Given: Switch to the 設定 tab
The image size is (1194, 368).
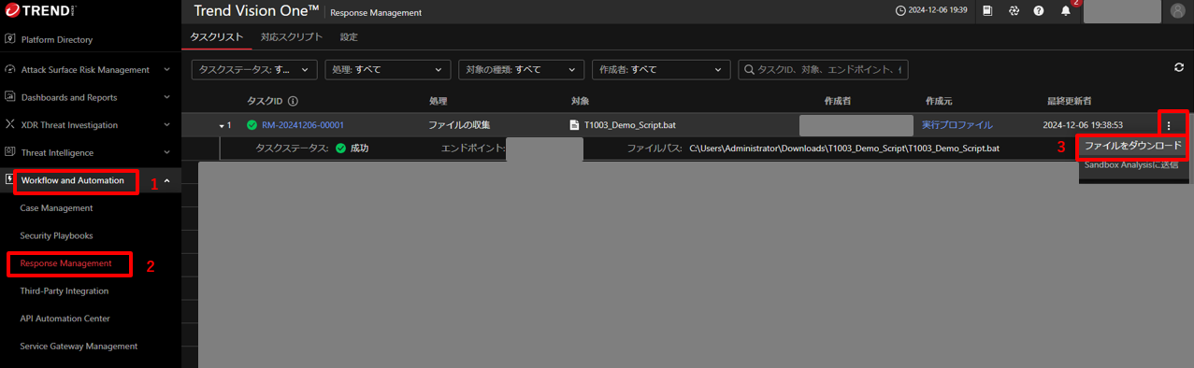Looking at the screenshot, I should coord(349,37).
